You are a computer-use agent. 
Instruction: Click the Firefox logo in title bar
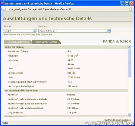tap(3, 3)
